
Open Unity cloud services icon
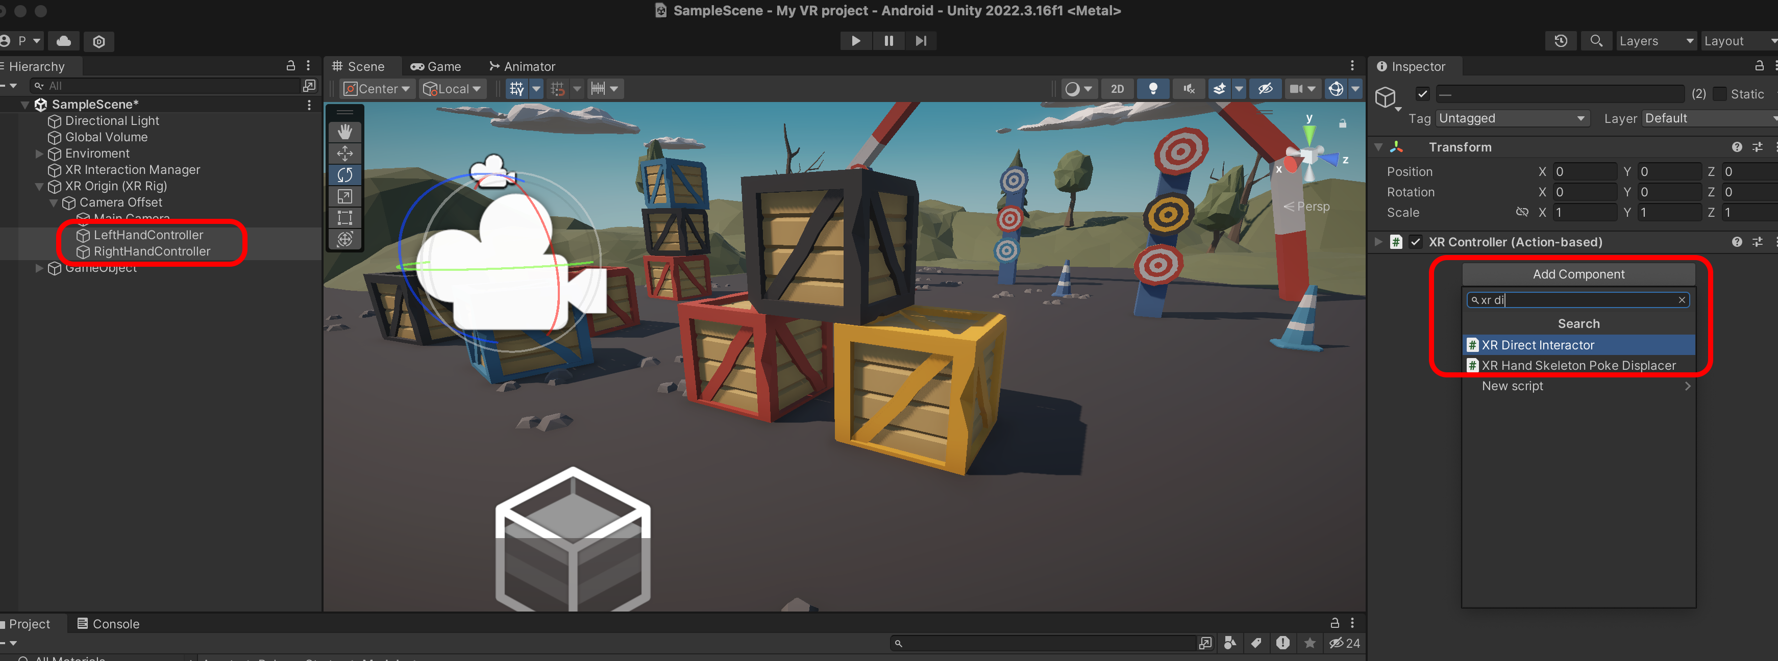(x=63, y=41)
